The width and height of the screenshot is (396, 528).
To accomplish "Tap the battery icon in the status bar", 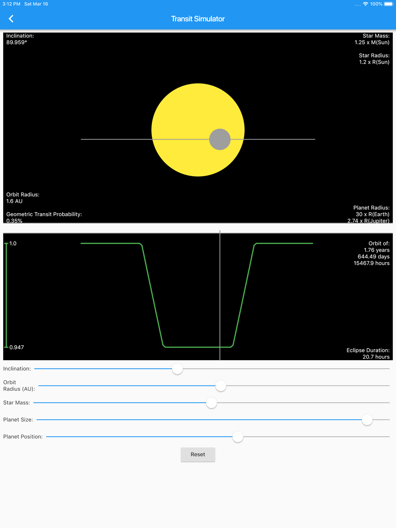I will pos(388,4).
